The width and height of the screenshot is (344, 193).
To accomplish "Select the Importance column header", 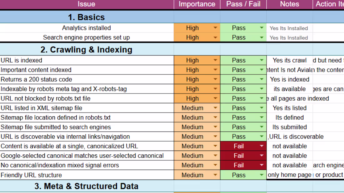I will [x=197, y=4].
